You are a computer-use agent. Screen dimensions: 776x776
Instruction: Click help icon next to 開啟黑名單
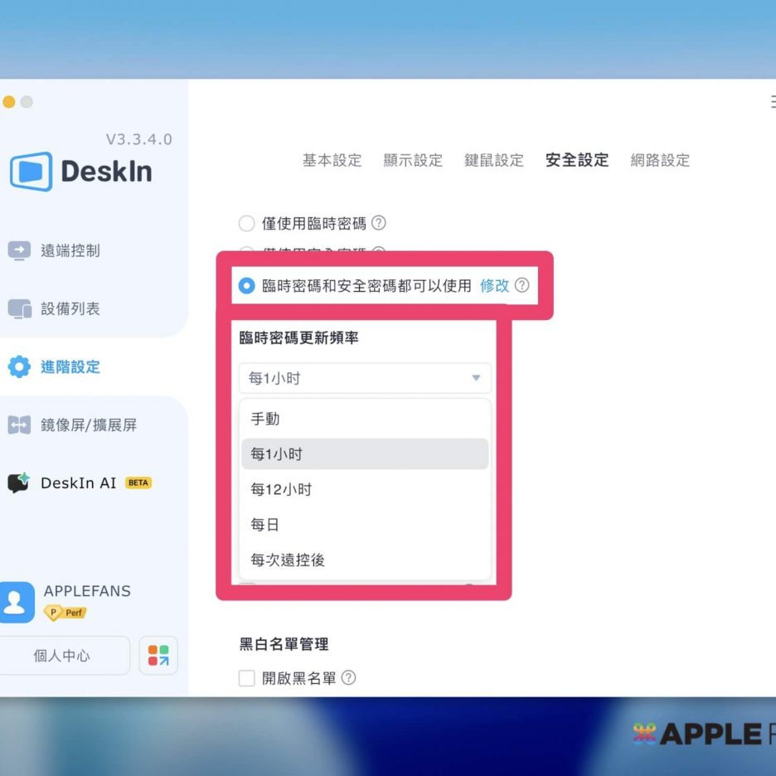point(349,678)
